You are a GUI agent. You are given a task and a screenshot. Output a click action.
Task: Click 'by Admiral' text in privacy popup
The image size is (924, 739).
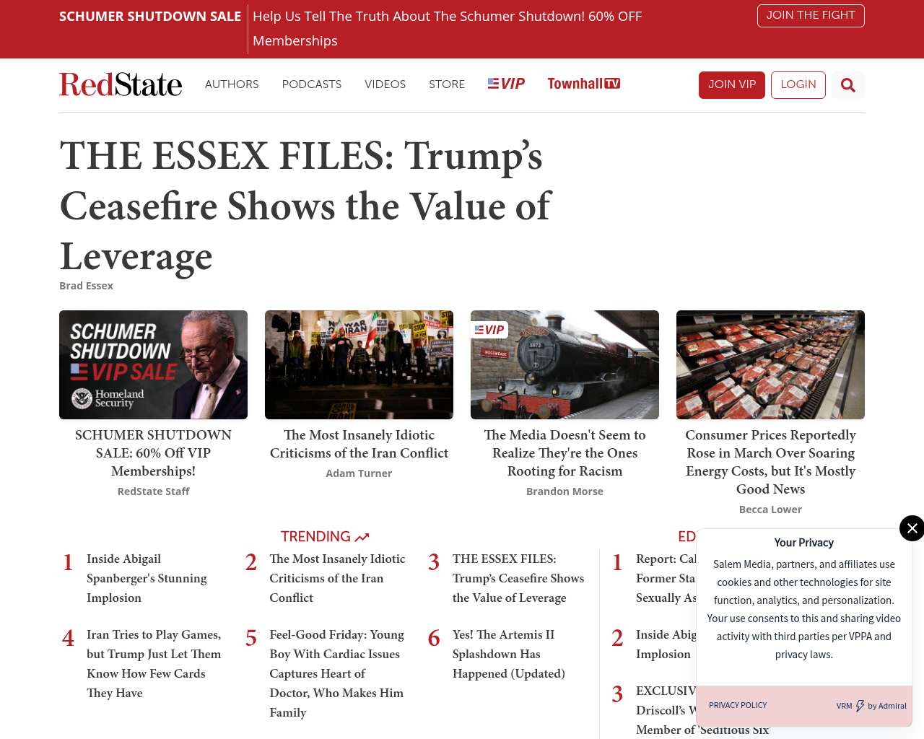tap(887, 706)
